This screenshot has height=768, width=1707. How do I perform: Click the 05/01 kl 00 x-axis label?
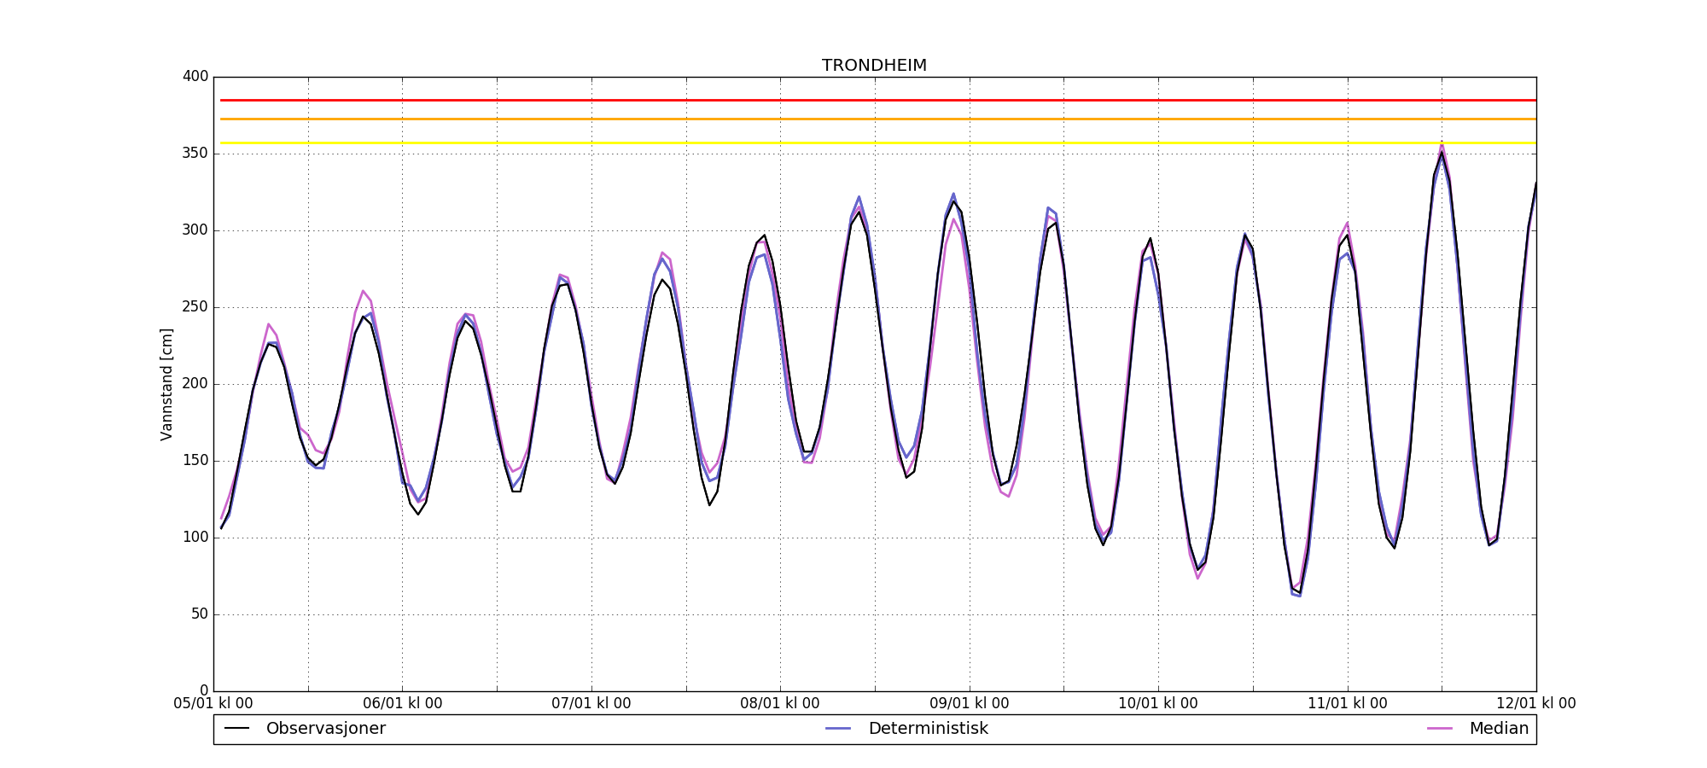[213, 704]
